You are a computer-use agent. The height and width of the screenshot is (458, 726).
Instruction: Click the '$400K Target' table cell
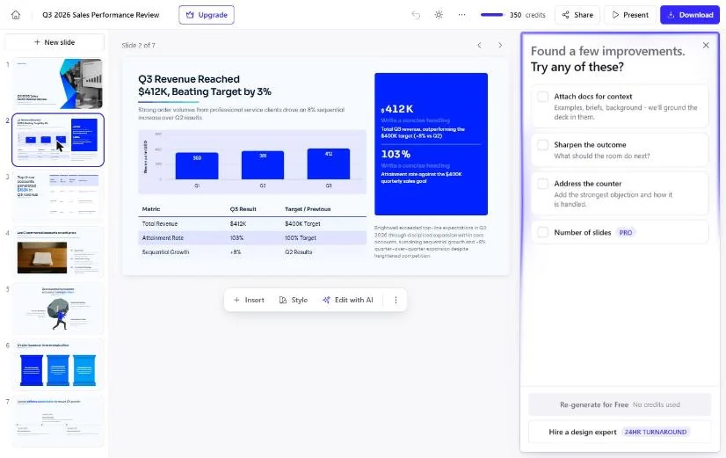pos(302,223)
